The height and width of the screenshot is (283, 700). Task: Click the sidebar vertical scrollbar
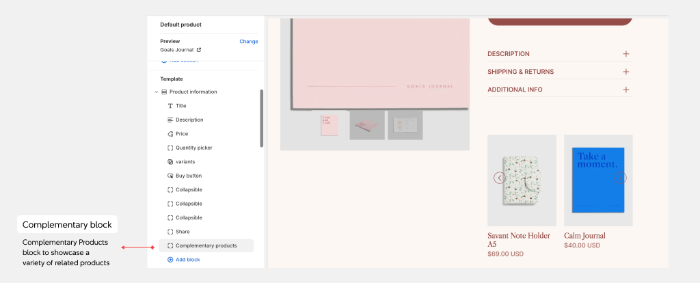(261, 118)
